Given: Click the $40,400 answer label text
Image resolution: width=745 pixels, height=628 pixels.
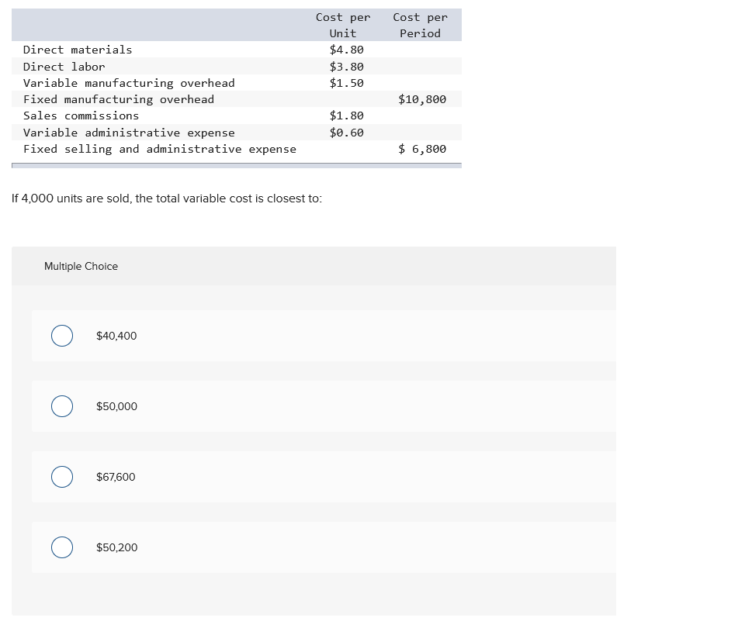Looking at the screenshot, I should tap(116, 336).
